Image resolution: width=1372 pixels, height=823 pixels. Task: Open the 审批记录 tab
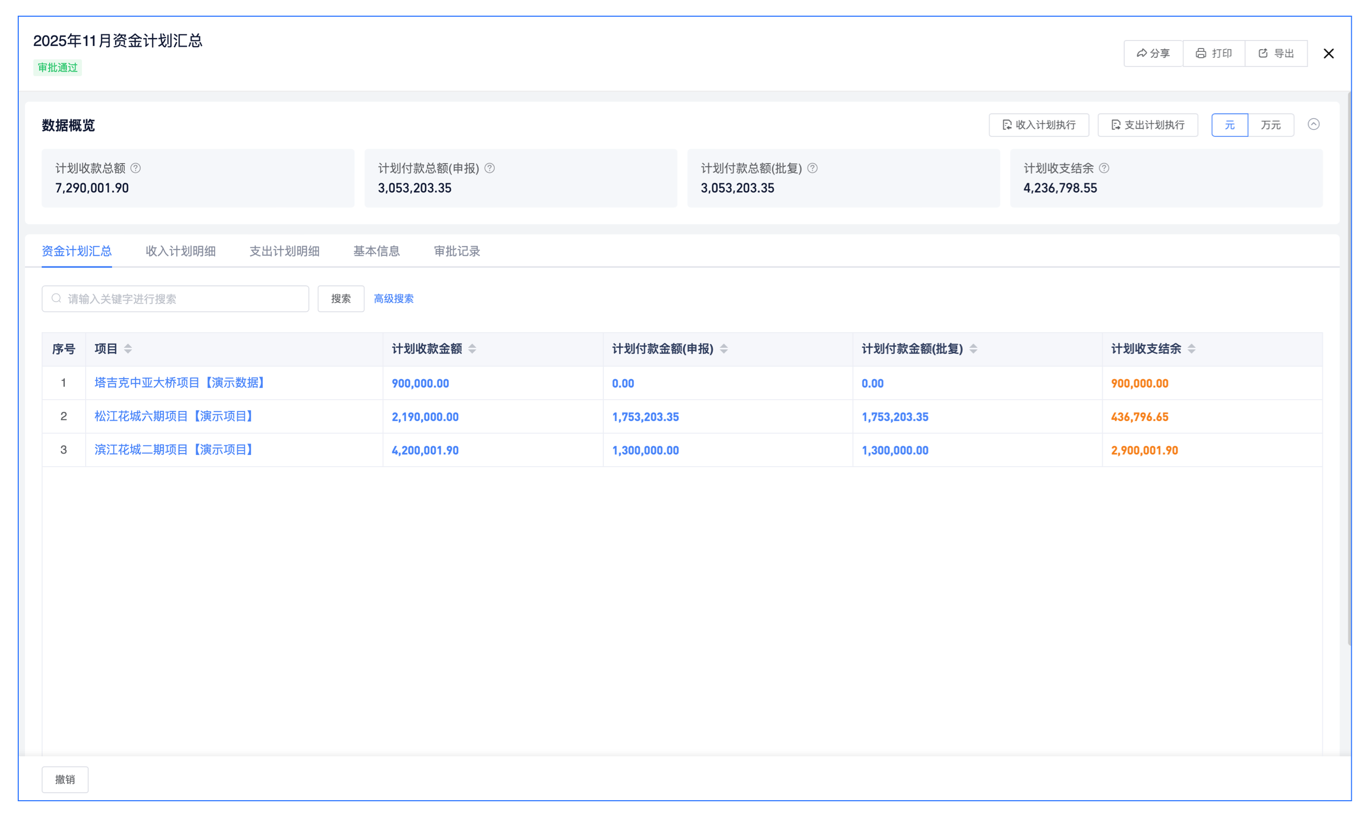click(457, 251)
